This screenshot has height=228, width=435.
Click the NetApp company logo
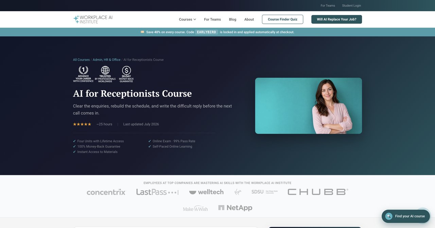[x=235, y=208]
